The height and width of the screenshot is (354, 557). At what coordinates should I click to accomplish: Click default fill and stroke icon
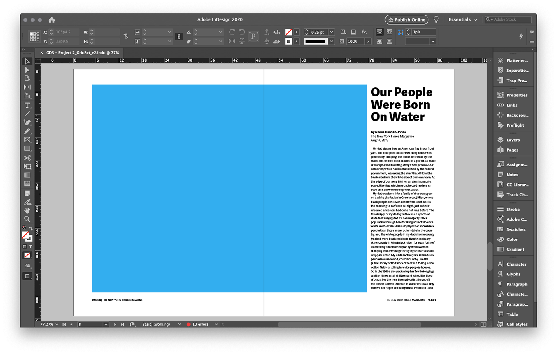click(x=24, y=228)
